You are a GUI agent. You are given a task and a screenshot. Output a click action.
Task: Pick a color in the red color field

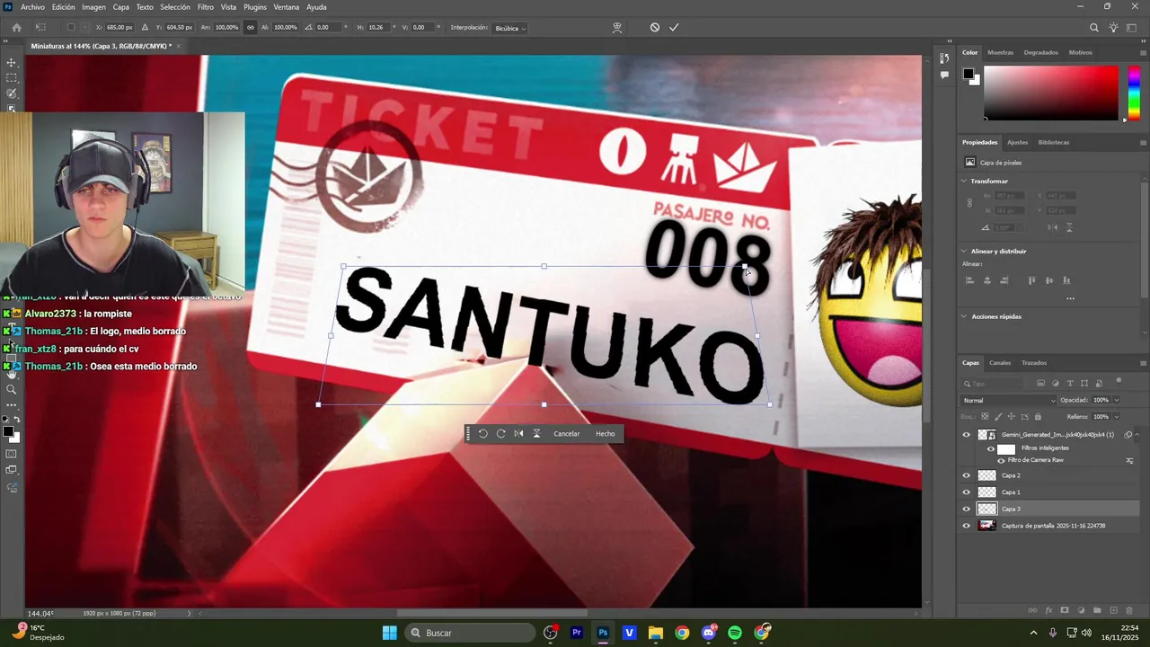coord(1050,93)
